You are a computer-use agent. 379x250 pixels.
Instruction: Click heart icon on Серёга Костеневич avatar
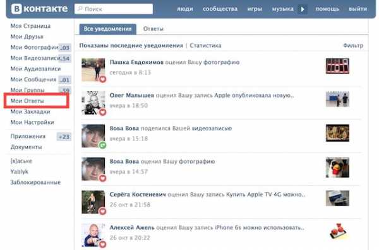103,211
